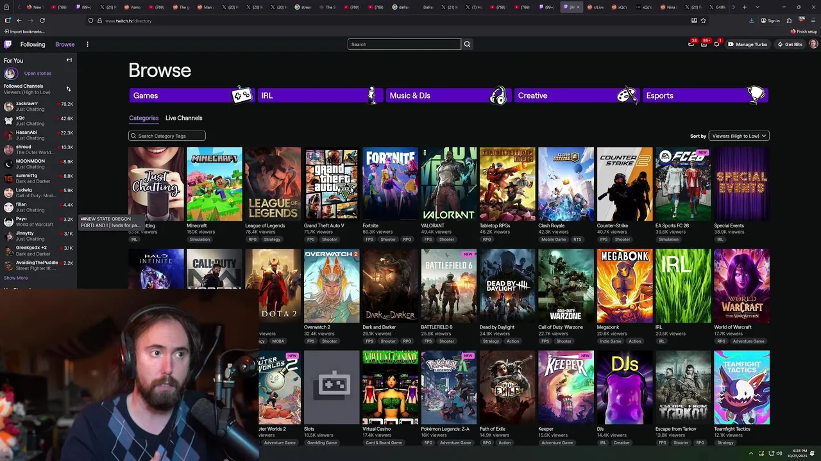Click the browser address bar URL
821x461 pixels.
point(128,20)
